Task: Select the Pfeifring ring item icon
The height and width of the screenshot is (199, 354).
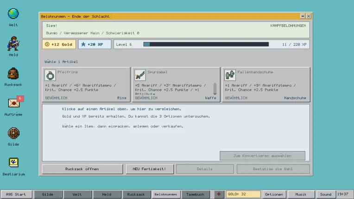Action: coord(50,75)
